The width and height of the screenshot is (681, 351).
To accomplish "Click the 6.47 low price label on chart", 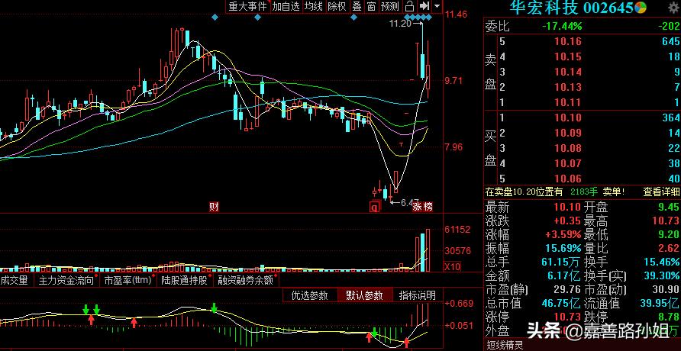I will pyautogui.click(x=409, y=202).
